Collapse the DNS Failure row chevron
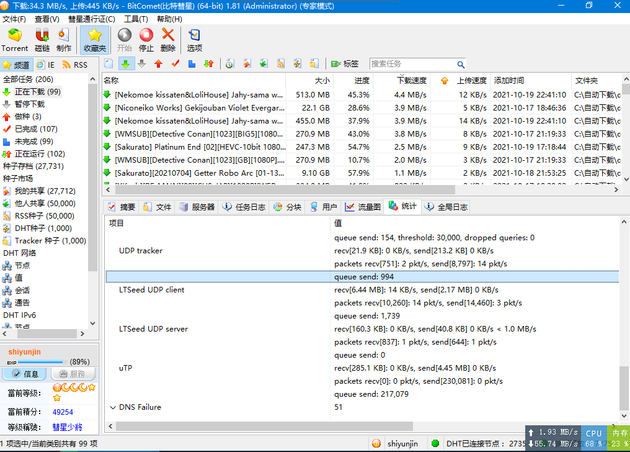This screenshot has height=452, width=630. click(113, 407)
